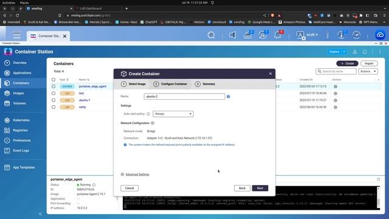The image size is (389, 219).
Task: Expand the Explore dropdown arrow
Action: point(344,52)
